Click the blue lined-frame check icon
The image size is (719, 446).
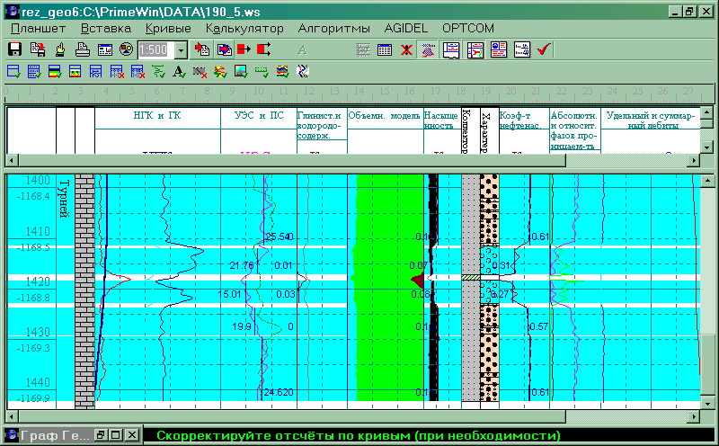(34, 72)
